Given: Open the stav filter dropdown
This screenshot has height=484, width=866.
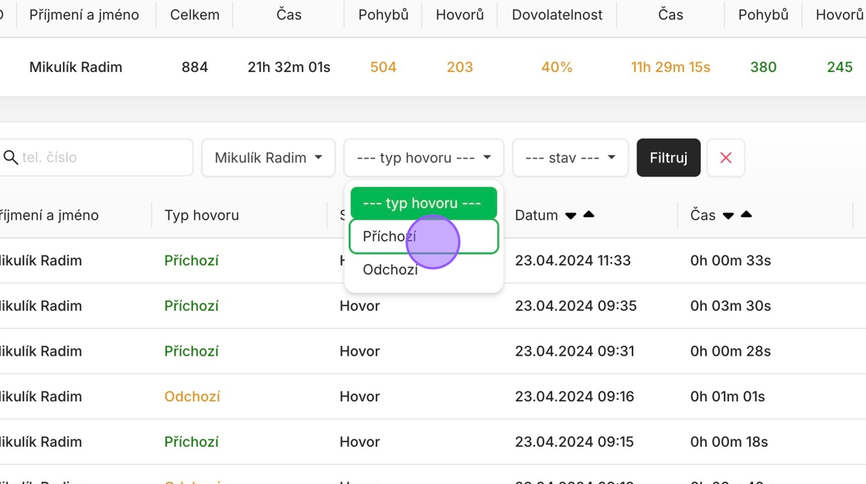Looking at the screenshot, I should click(570, 158).
